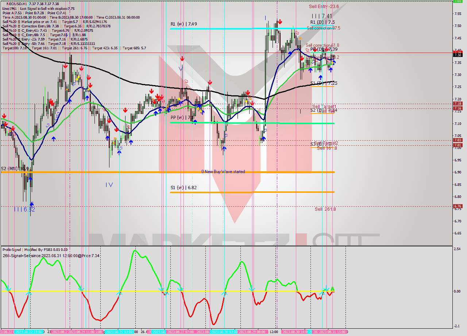
Task: Click the 7.55 price axis tick label
Action: pyautogui.click(x=458, y=14)
